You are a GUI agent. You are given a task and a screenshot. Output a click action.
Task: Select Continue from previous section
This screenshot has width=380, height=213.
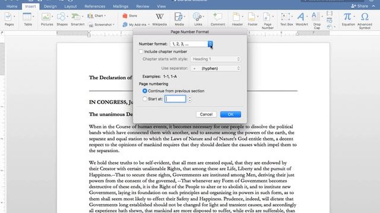[x=145, y=91]
